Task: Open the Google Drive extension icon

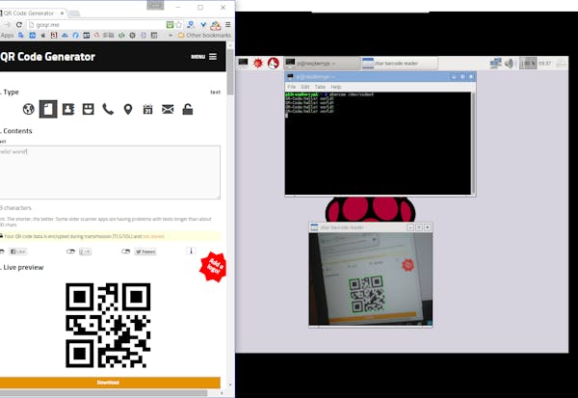Action: pos(215,25)
